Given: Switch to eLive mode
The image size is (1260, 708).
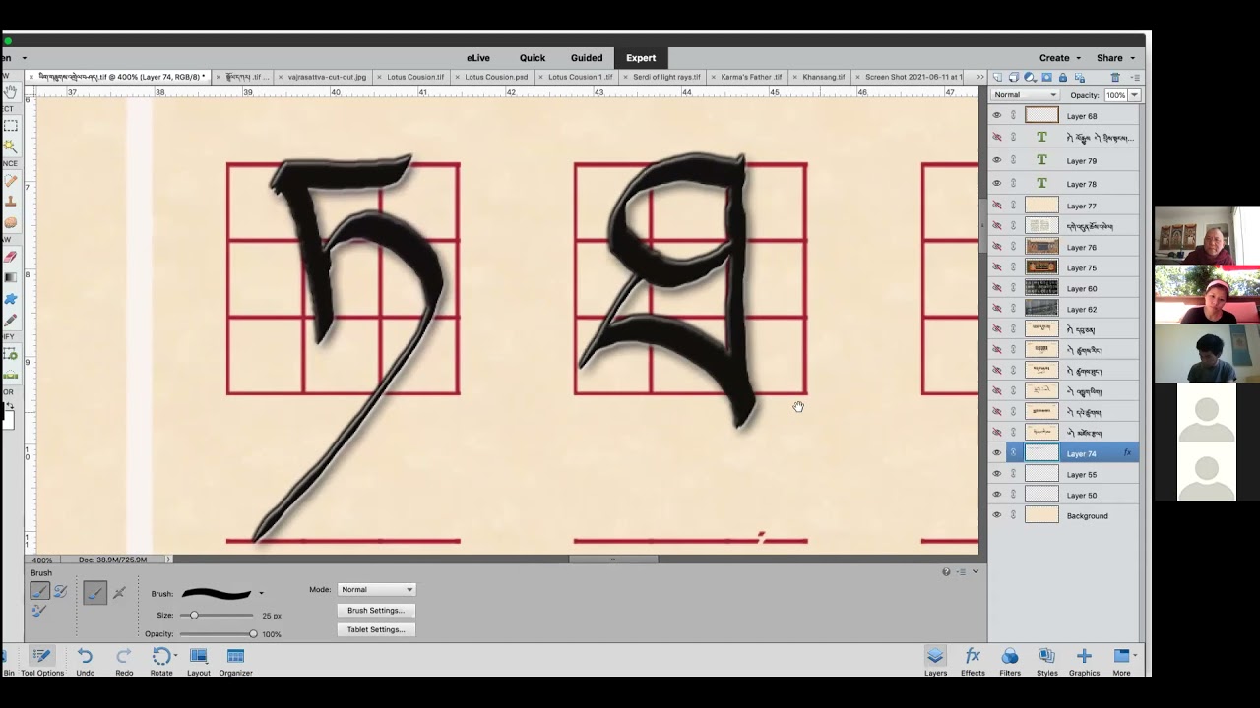Looking at the screenshot, I should 478,58.
